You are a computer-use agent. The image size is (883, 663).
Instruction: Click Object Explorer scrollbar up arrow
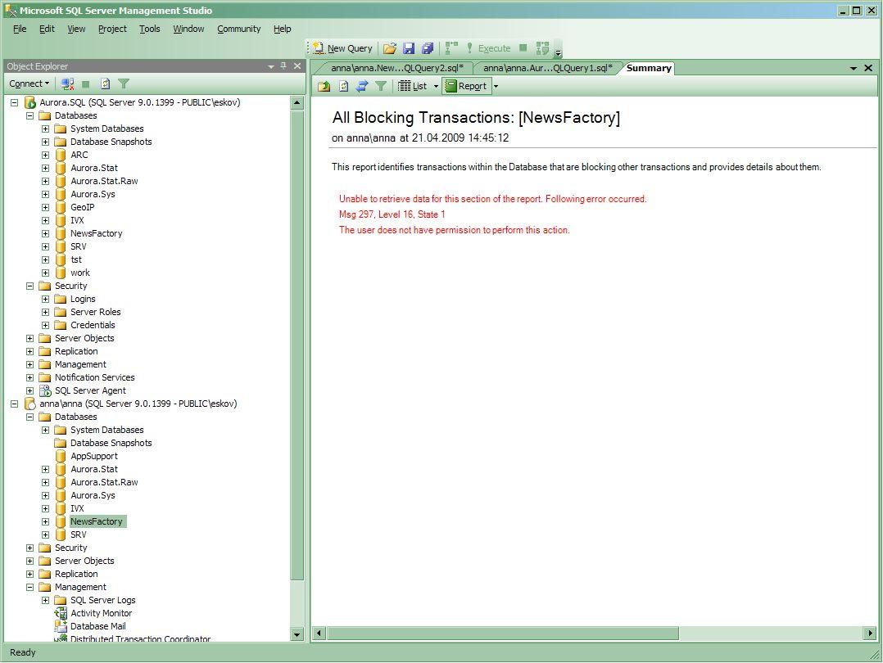(x=297, y=102)
